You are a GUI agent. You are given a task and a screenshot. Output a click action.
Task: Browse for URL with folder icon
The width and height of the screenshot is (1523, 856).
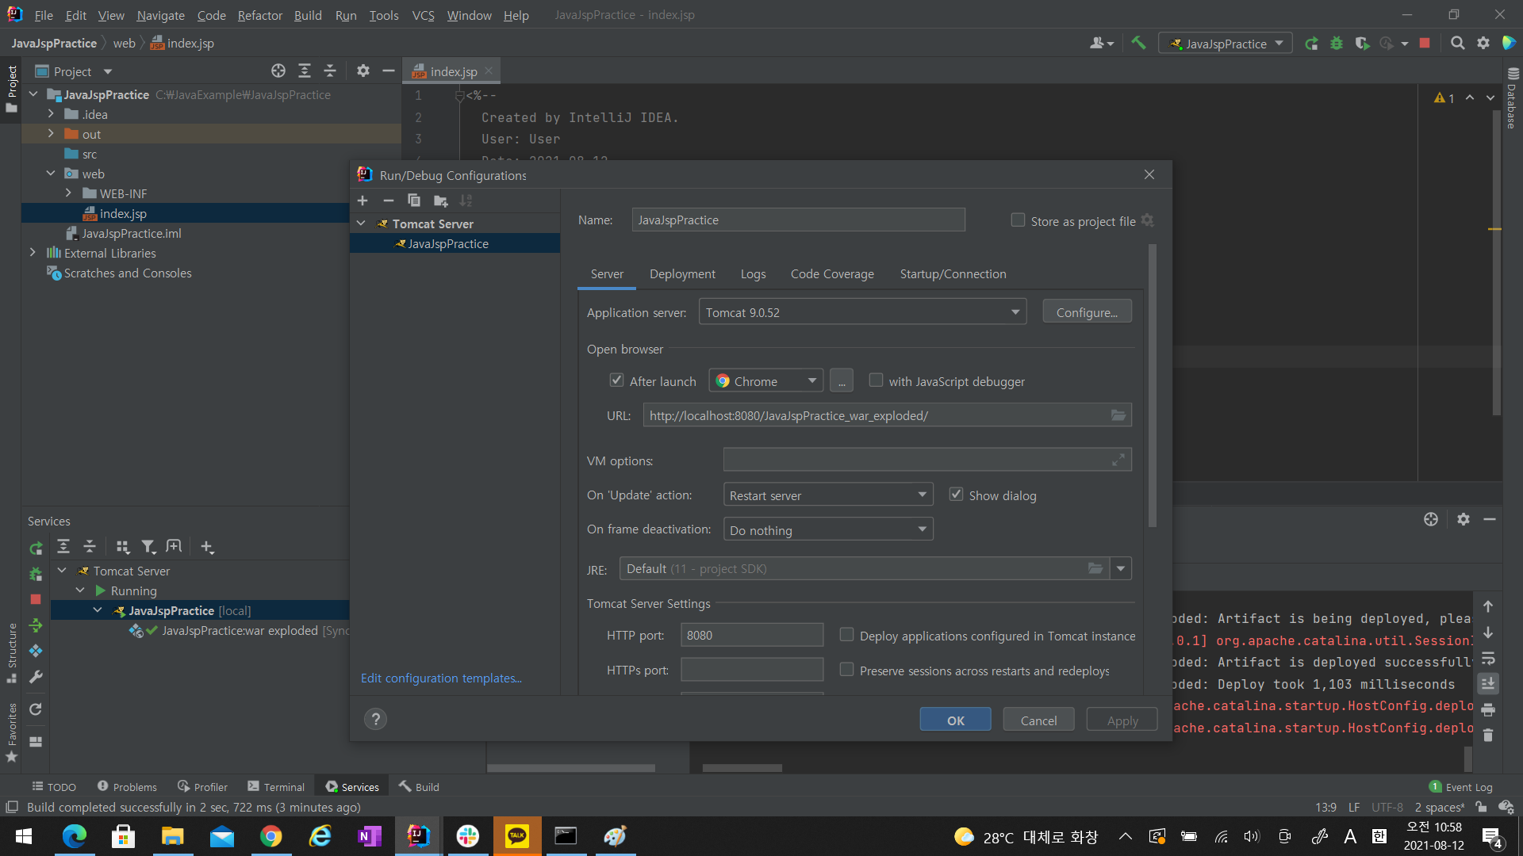[1118, 415]
